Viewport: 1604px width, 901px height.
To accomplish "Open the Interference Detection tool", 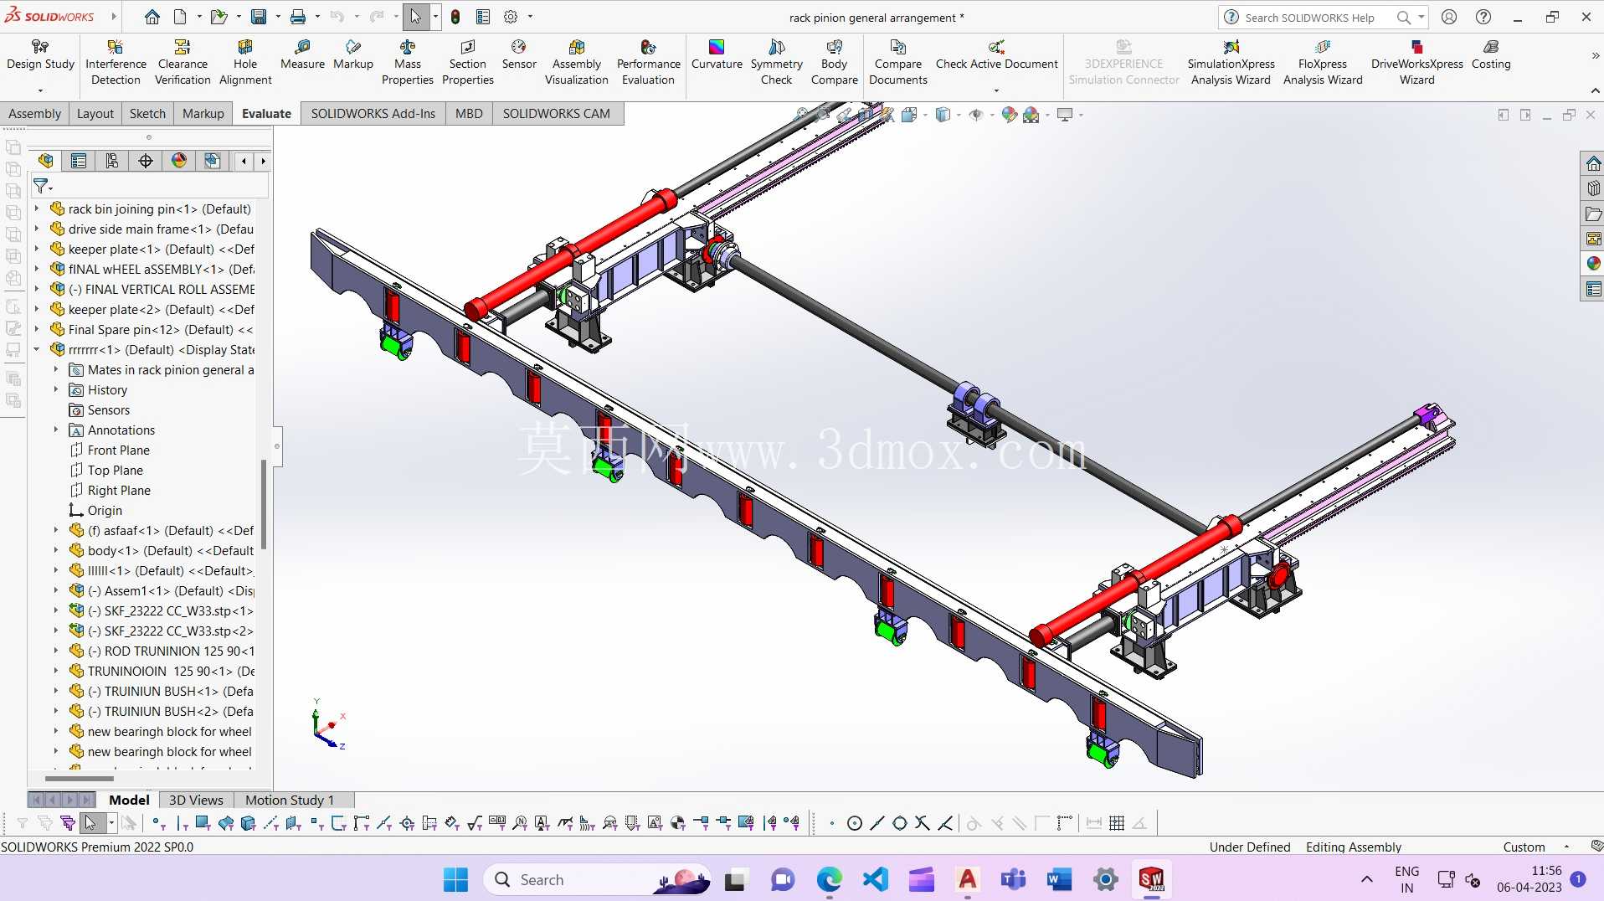I will tap(116, 62).
